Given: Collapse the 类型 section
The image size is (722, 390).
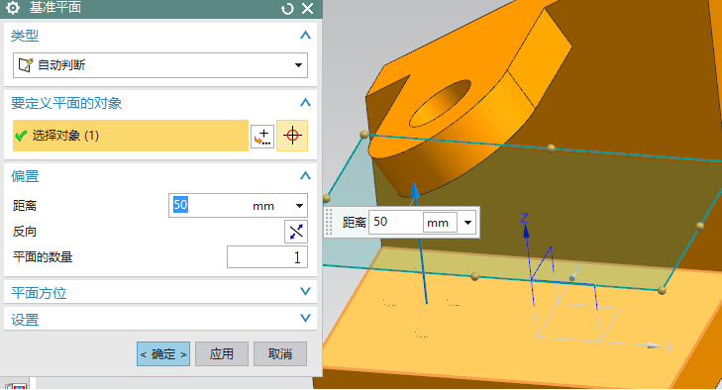Looking at the screenshot, I should click(305, 36).
